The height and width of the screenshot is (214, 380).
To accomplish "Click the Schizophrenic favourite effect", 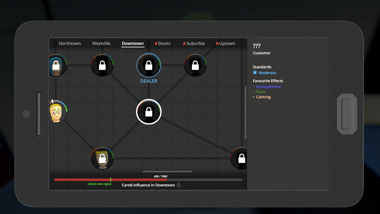I will [x=269, y=87].
